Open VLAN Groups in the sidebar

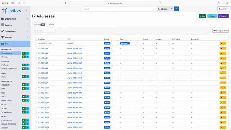click(7, 112)
